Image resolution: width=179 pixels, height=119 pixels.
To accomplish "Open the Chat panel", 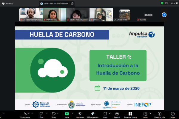I will tap(41, 115).
